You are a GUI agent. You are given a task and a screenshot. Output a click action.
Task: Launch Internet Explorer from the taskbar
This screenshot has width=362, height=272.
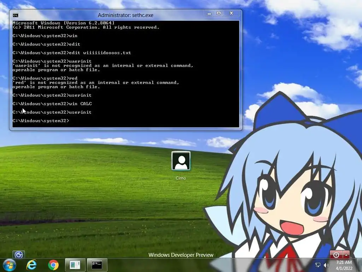pos(31,265)
